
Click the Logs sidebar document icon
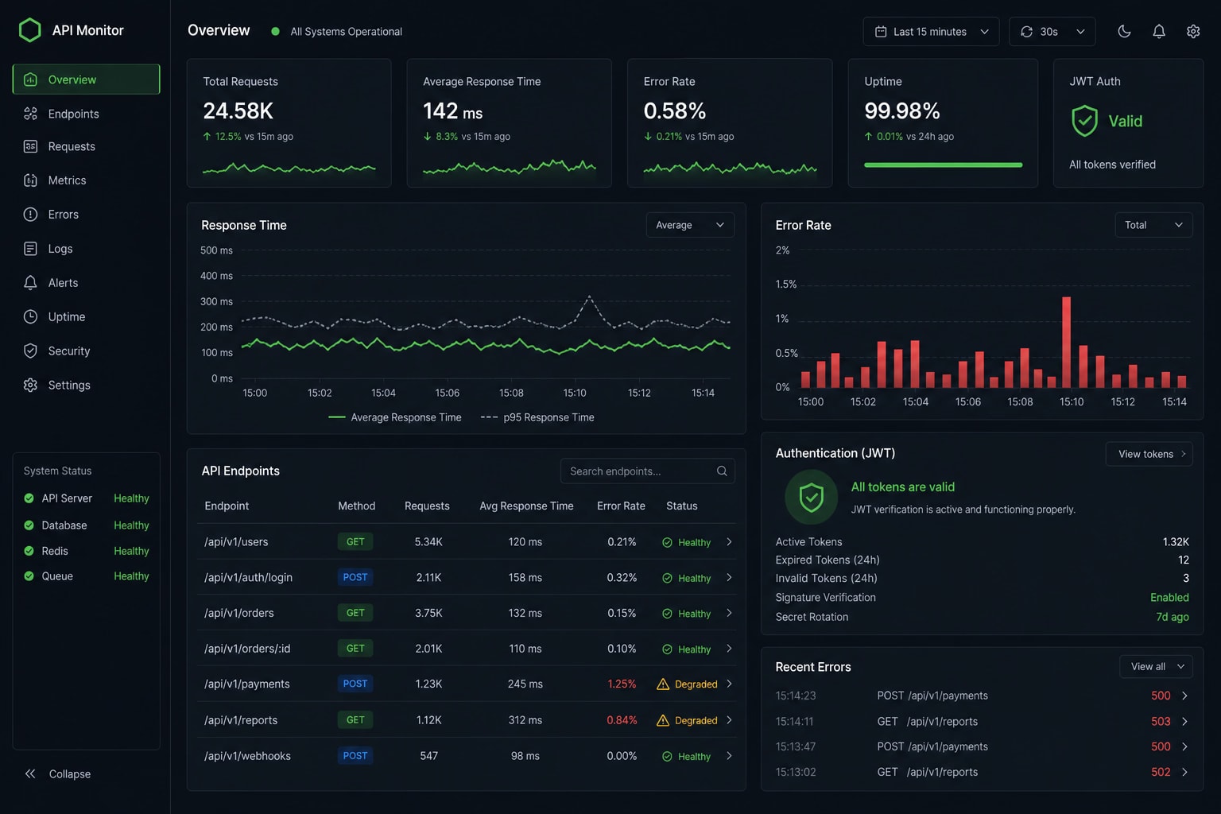(30, 249)
